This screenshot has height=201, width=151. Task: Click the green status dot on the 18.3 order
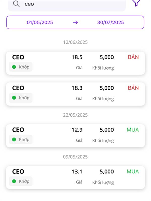14,98
